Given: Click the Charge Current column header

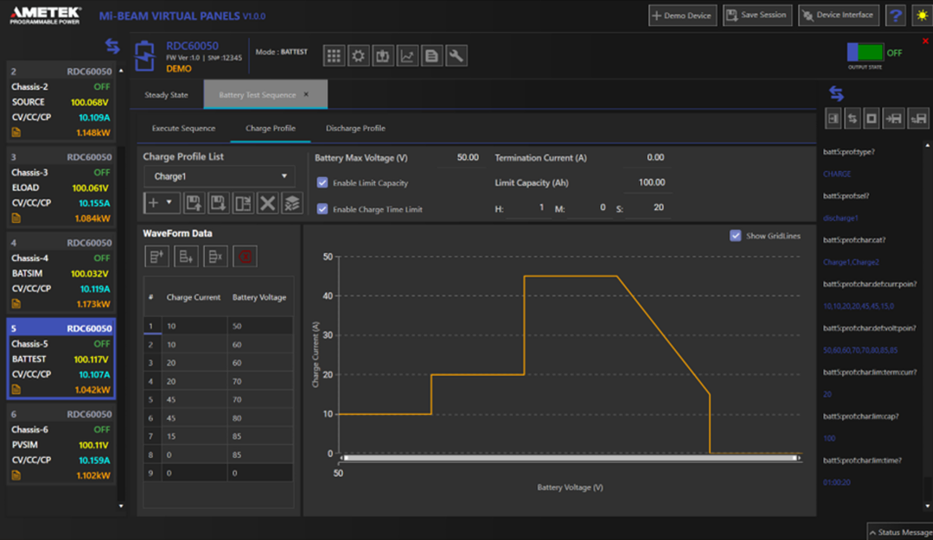Looking at the screenshot, I should [x=194, y=297].
